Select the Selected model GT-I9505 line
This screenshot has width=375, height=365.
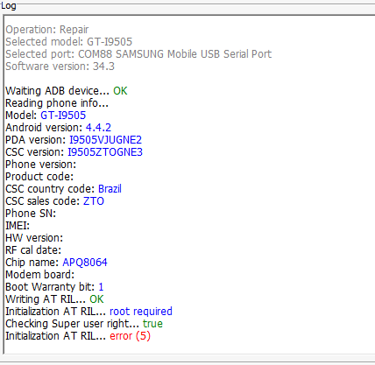(x=68, y=42)
